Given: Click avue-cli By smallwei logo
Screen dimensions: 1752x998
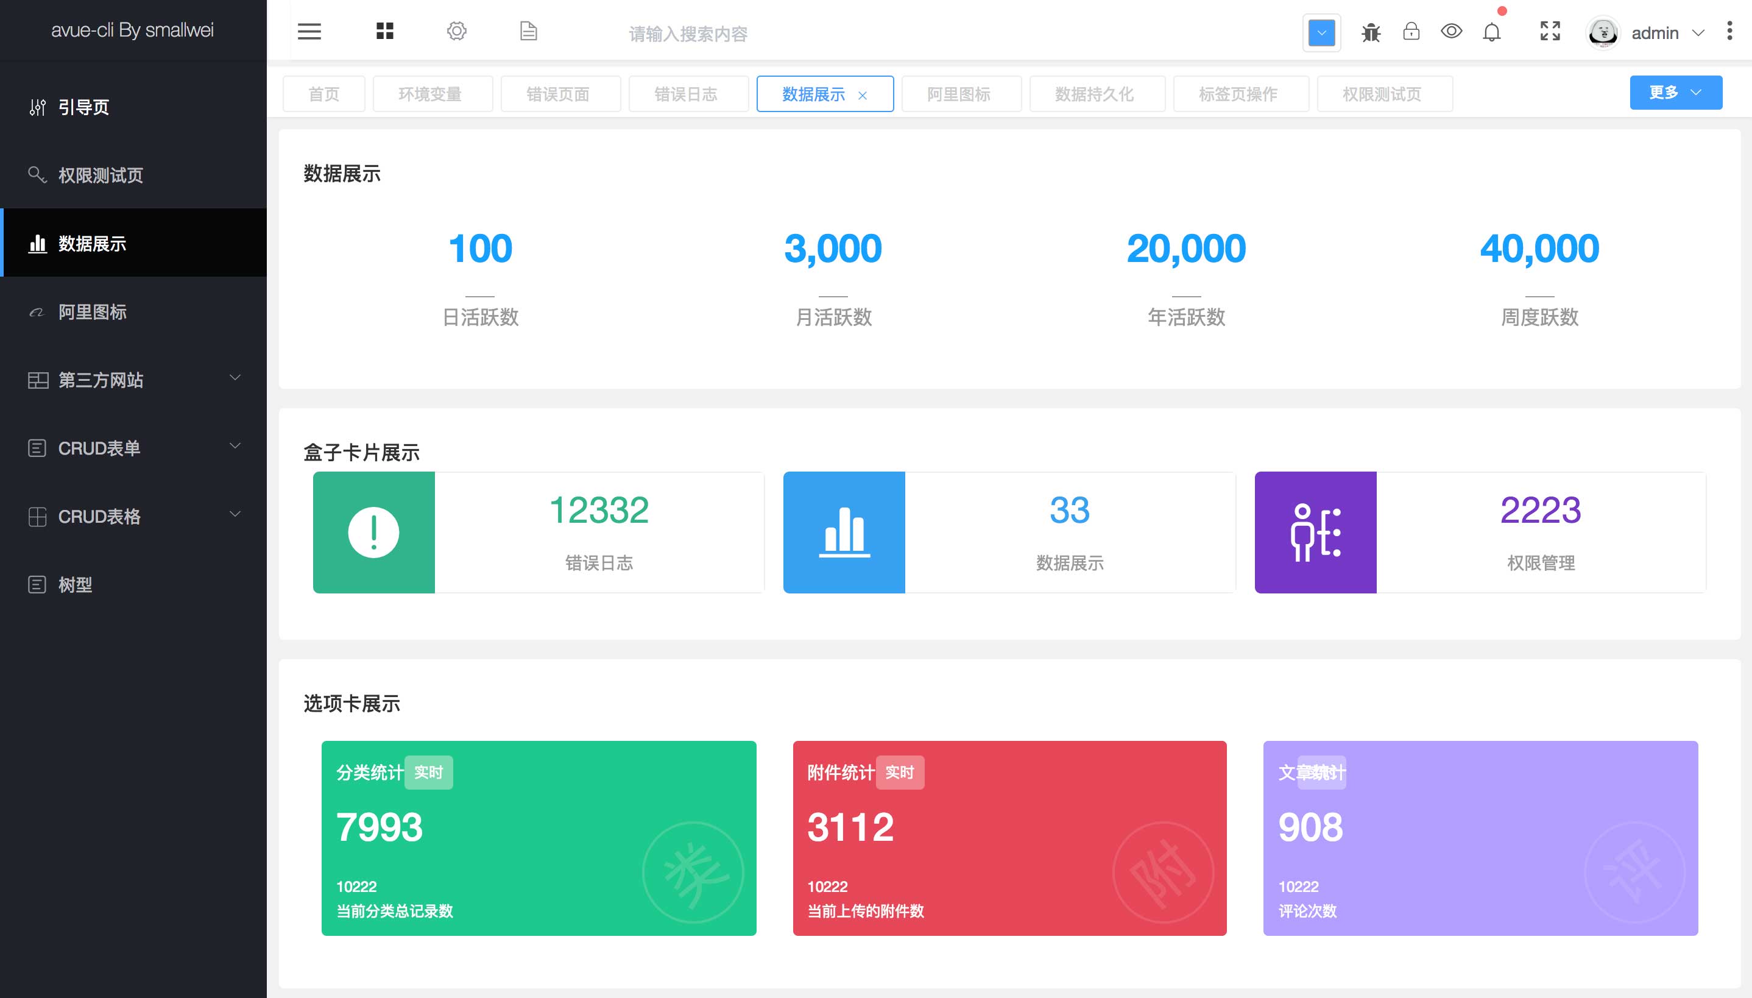Looking at the screenshot, I should (133, 29).
